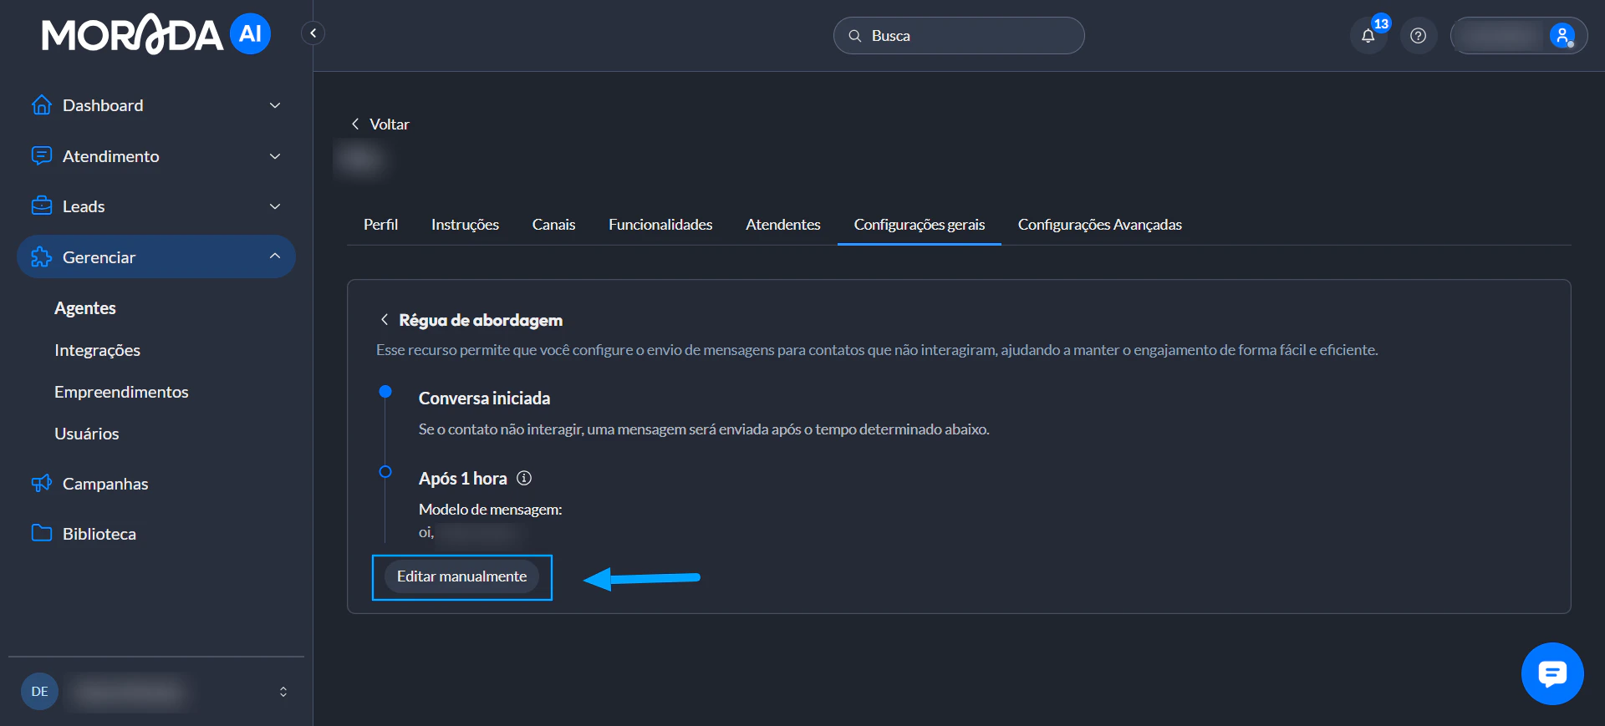
Task: Switch to the Funcionalidades tab
Action: (x=660, y=225)
